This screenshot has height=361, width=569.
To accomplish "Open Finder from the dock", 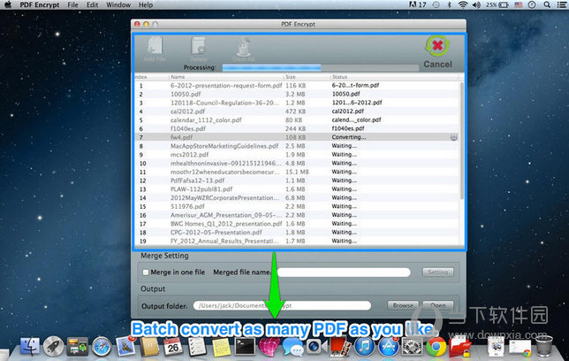I will click(30, 346).
